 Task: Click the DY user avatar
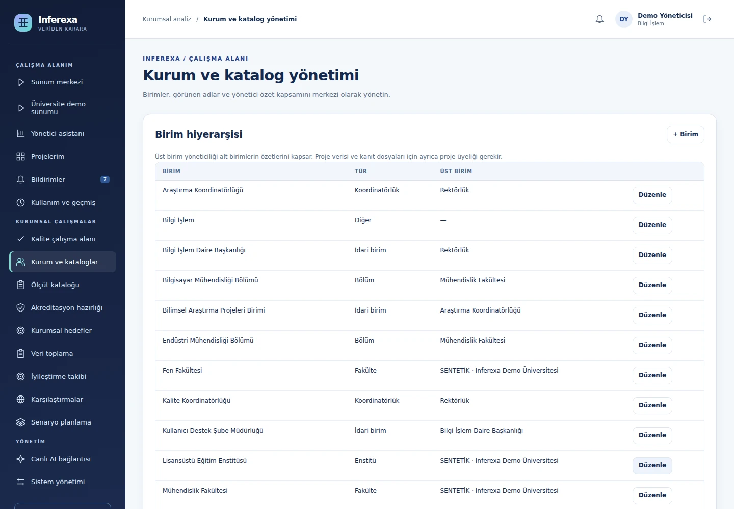point(624,19)
